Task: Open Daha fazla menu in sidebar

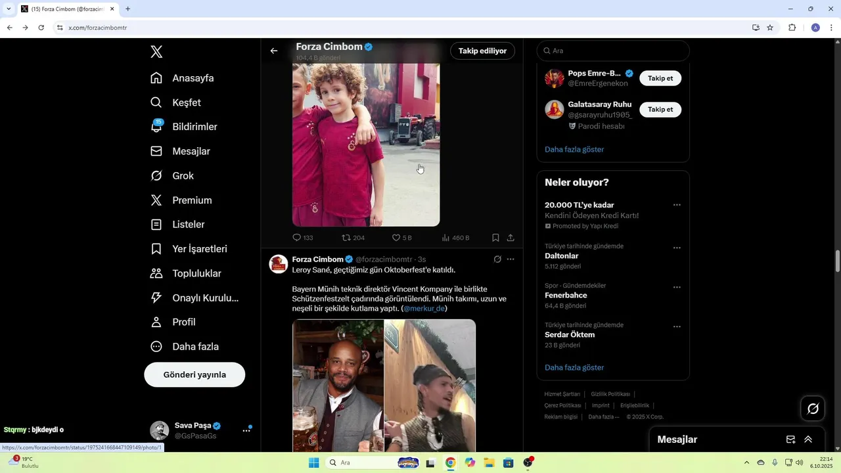Action: [185, 346]
